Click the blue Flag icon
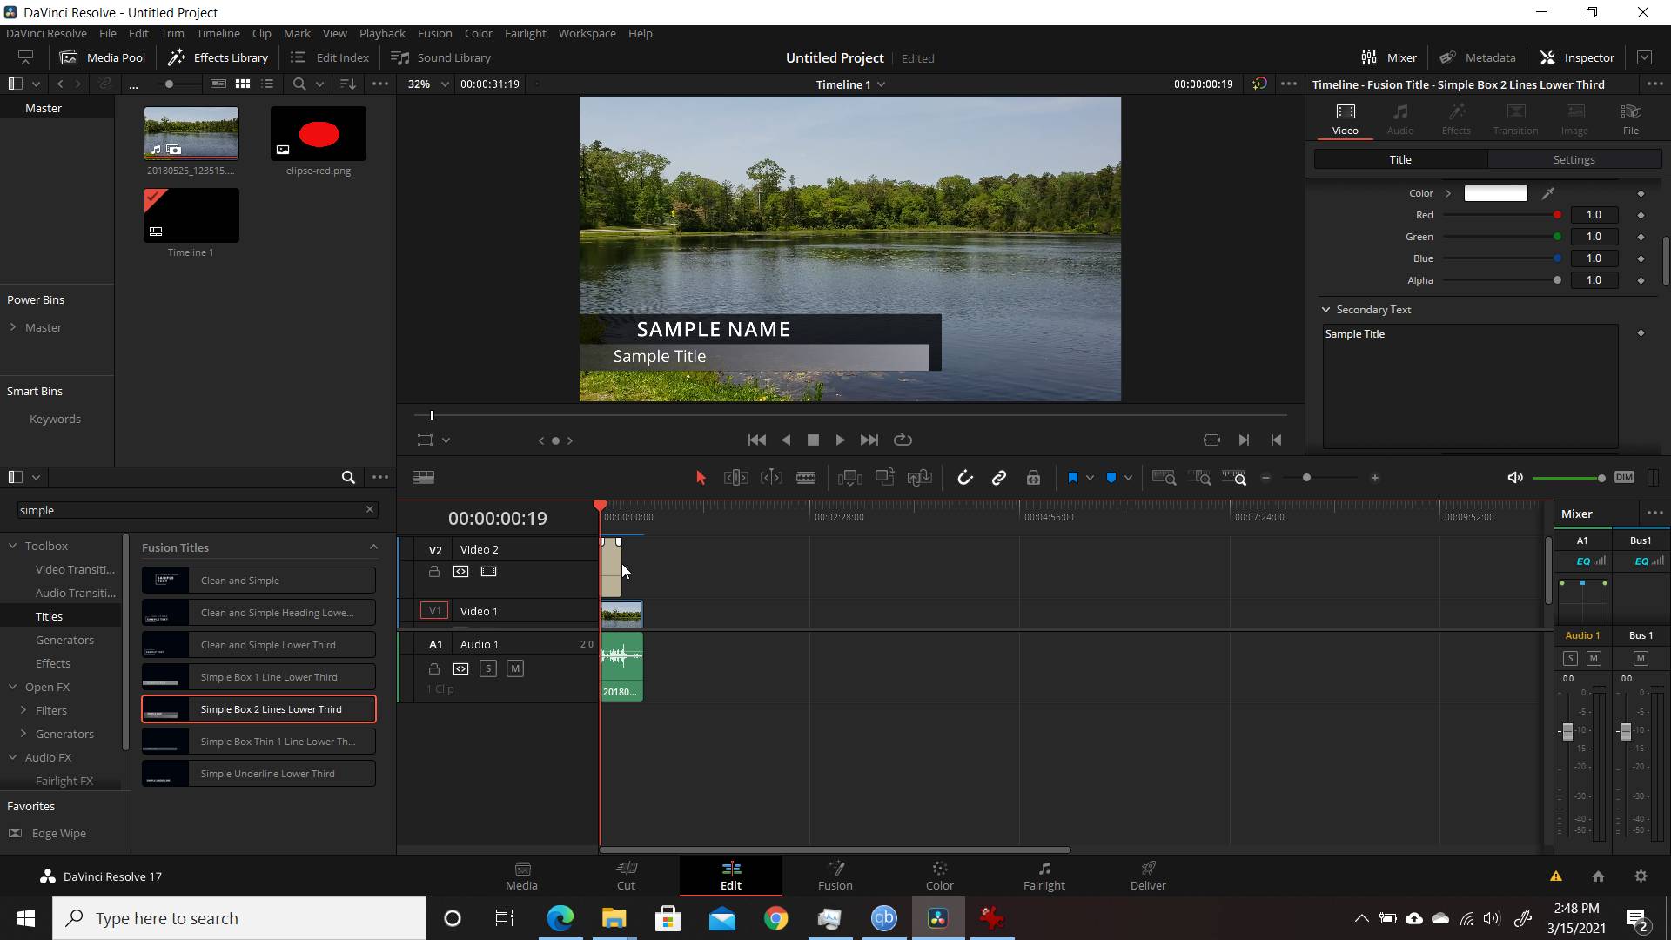1671x940 pixels. click(1072, 478)
